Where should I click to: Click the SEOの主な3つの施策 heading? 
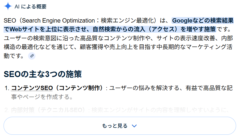[x=43, y=74]
